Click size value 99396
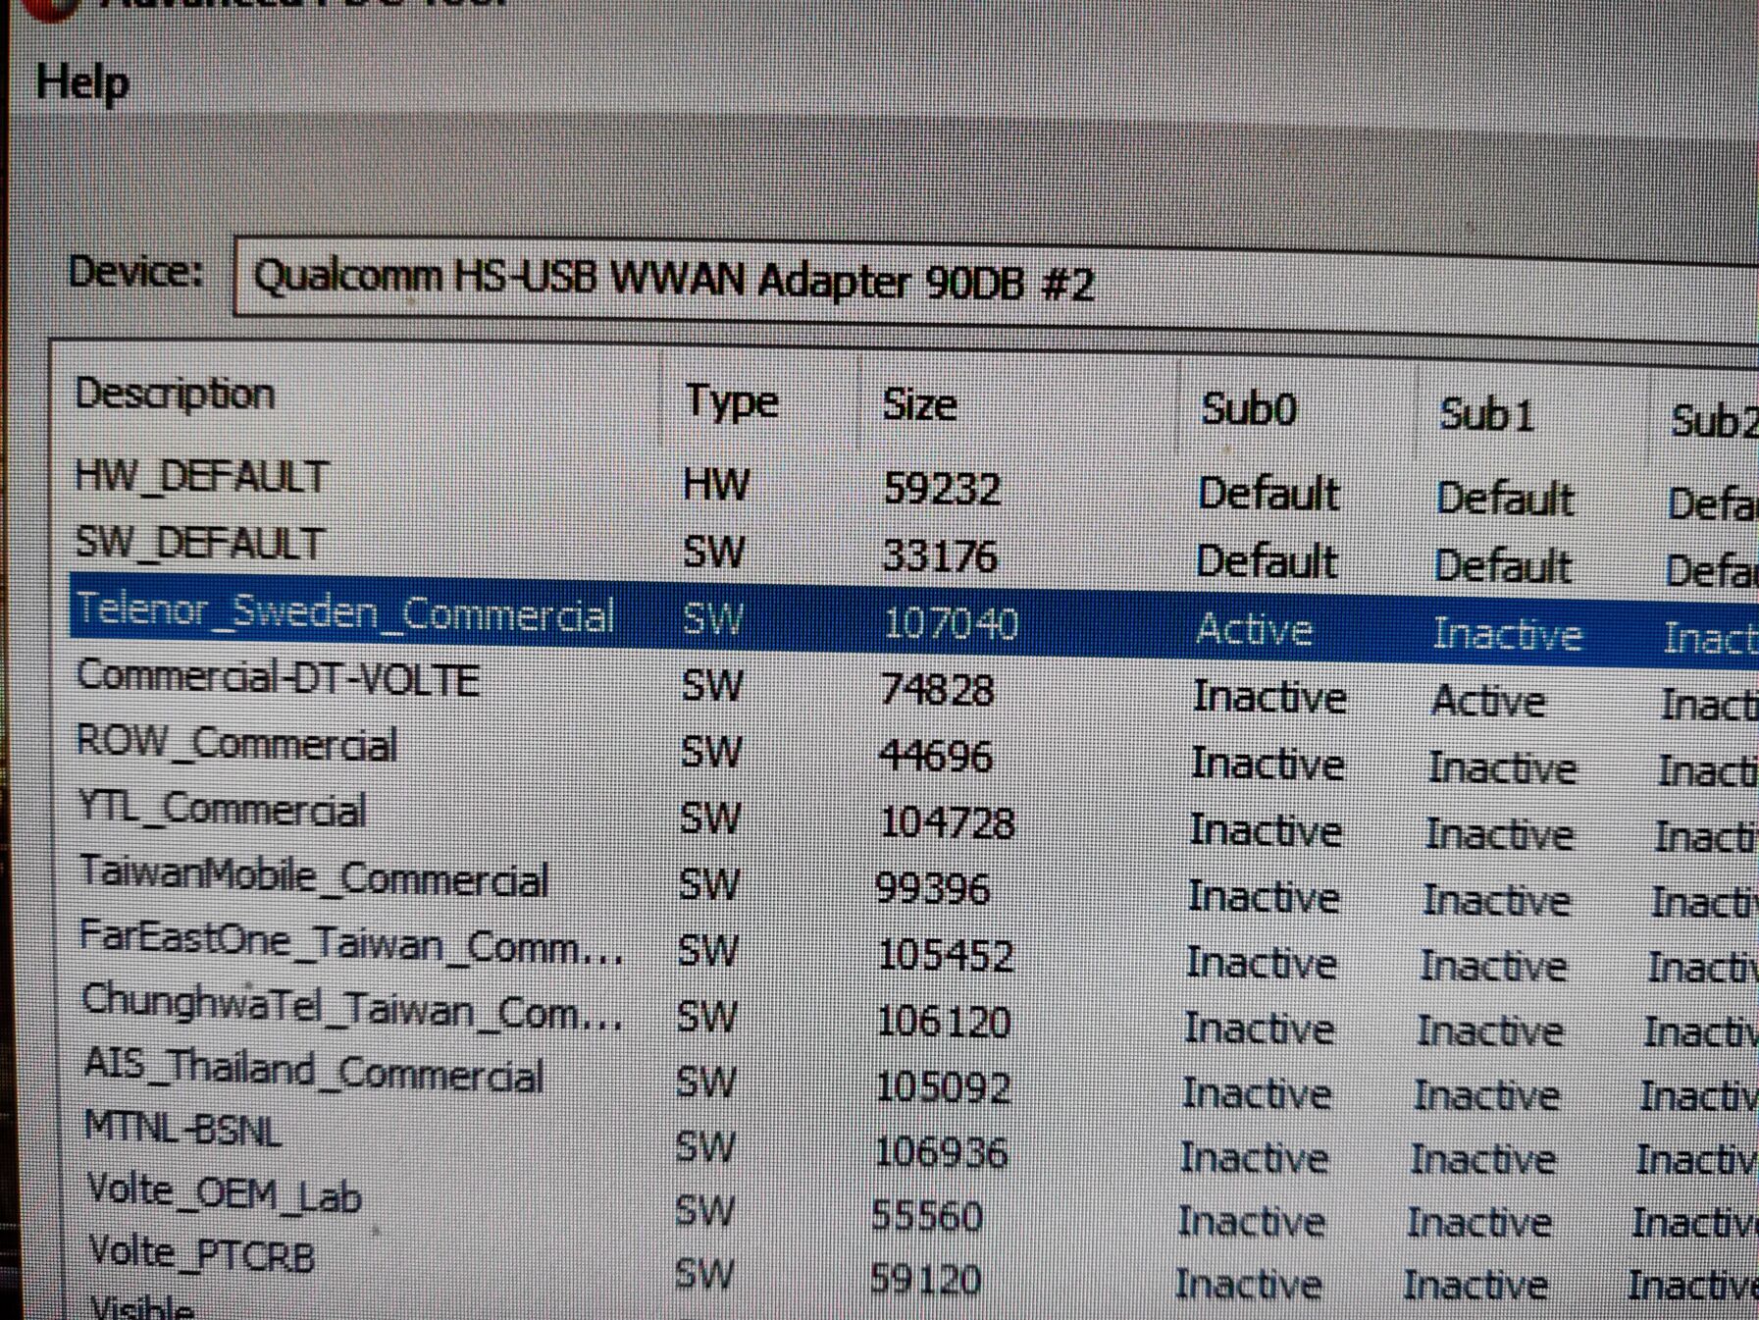The image size is (1759, 1320). tap(933, 889)
